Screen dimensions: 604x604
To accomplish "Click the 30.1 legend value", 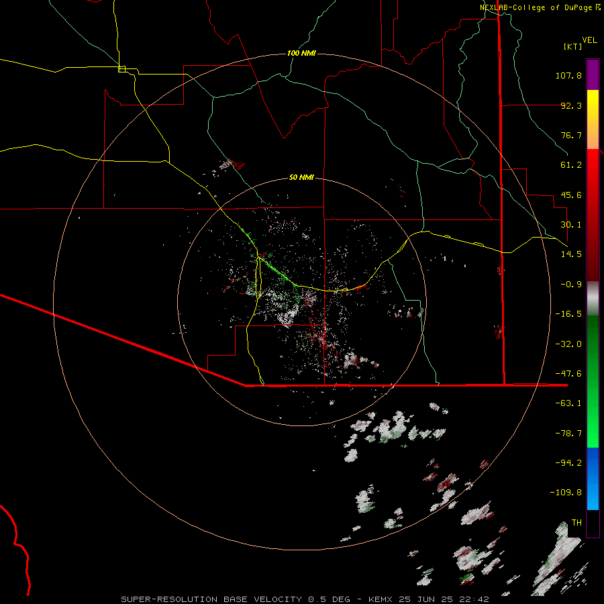I will pos(571,225).
